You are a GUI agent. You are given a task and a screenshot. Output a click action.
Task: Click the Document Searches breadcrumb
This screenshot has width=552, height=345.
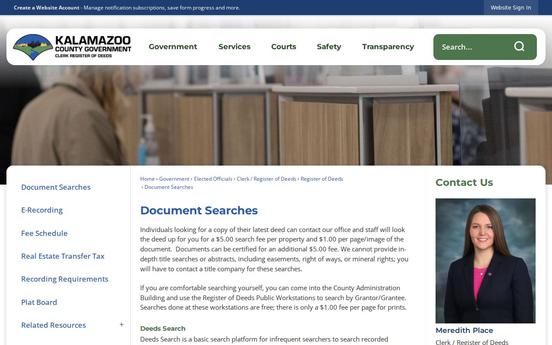(x=169, y=187)
